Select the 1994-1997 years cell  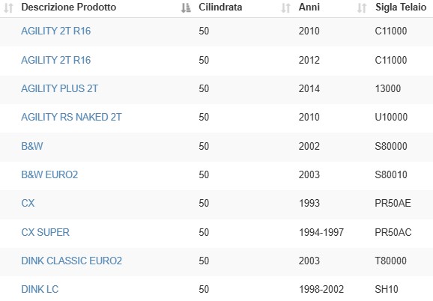tap(321, 232)
